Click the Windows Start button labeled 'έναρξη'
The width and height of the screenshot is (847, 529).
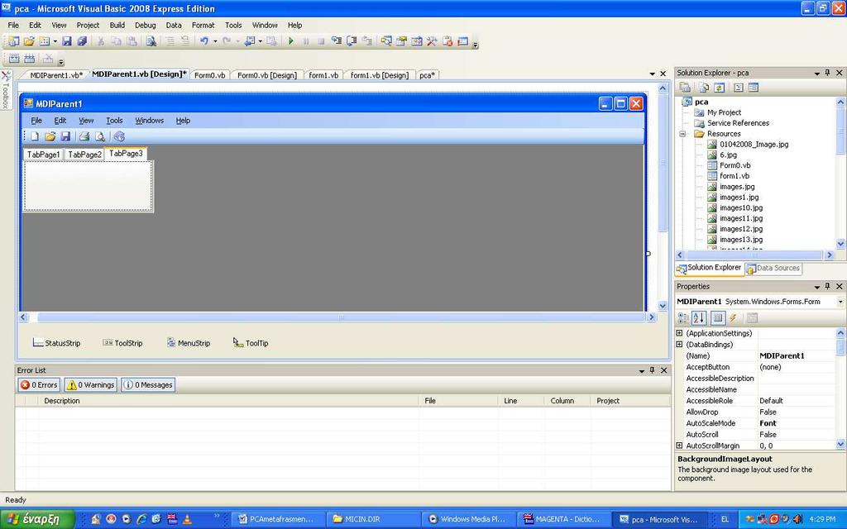tap(37, 519)
